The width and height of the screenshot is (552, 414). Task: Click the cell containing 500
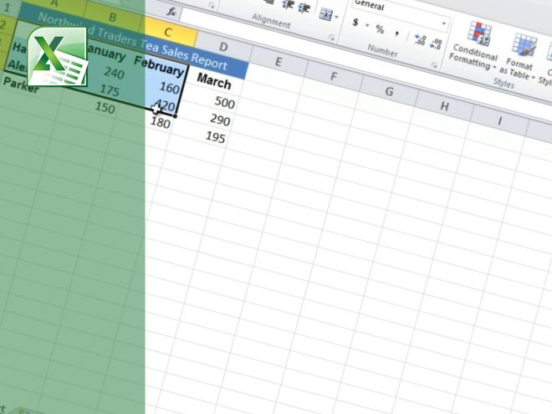pos(223,103)
